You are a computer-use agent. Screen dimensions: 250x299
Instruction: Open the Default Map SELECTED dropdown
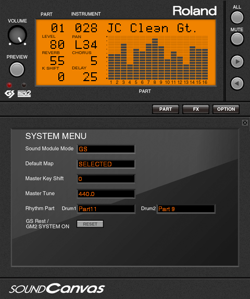tap(106, 164)
